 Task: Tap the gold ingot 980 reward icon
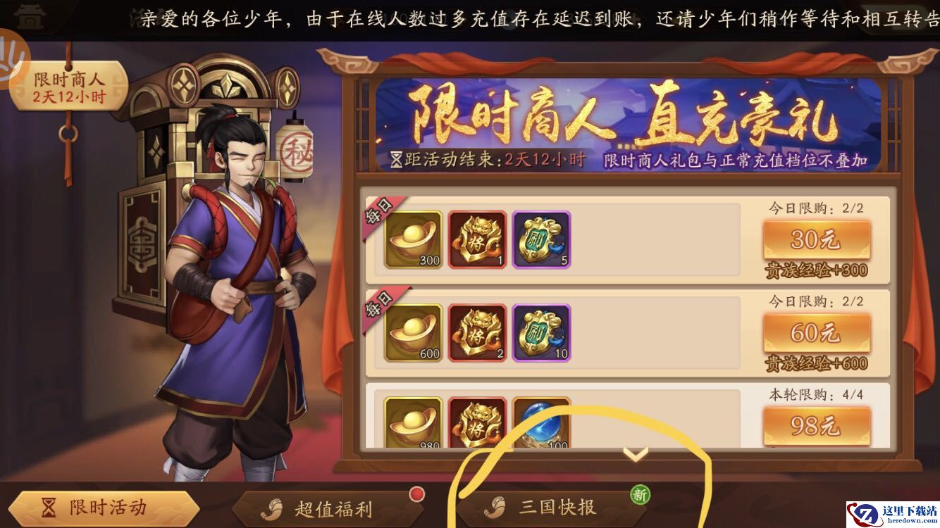pos(413,423)
